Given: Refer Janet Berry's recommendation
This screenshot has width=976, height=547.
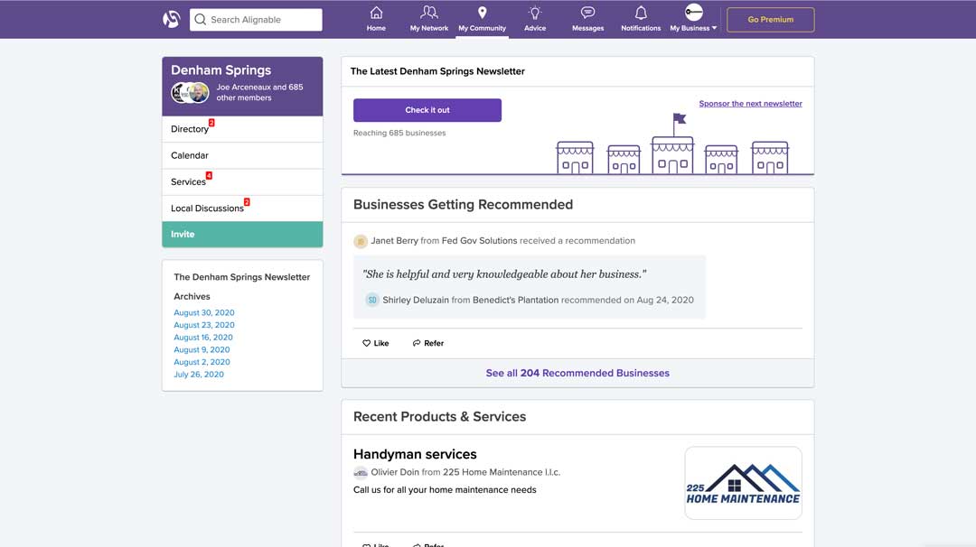Looking at the screenshot, I should click(427, 343).
